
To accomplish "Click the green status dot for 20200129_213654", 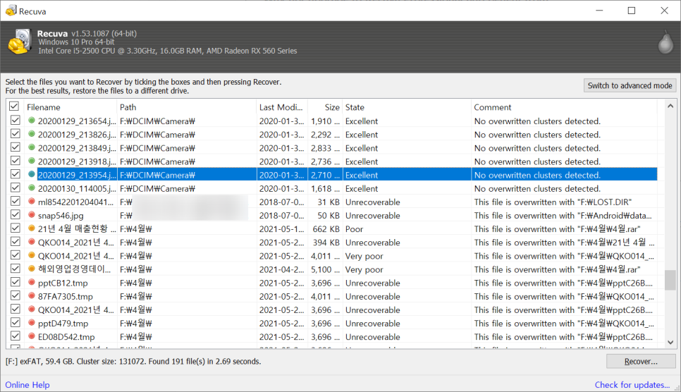I will tap(31, 121).
